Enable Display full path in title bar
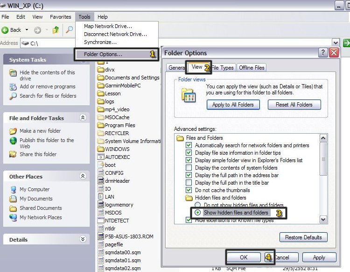This screenshot has width=350, height=272. click(189, 183)
